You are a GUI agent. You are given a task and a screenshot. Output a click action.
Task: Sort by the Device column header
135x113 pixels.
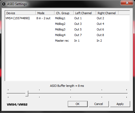20,13
